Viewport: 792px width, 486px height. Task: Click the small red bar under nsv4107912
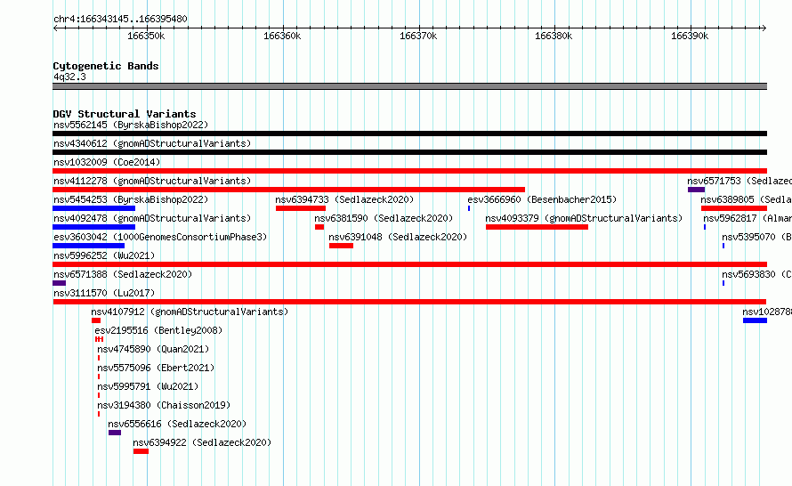[96, 320]
